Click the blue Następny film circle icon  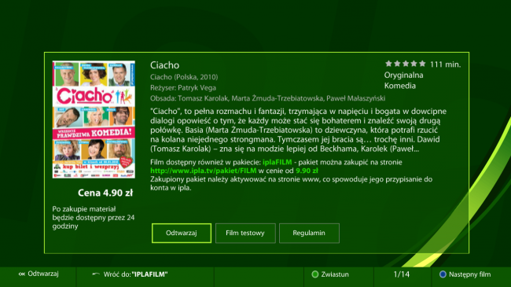[x=443, y=274]
